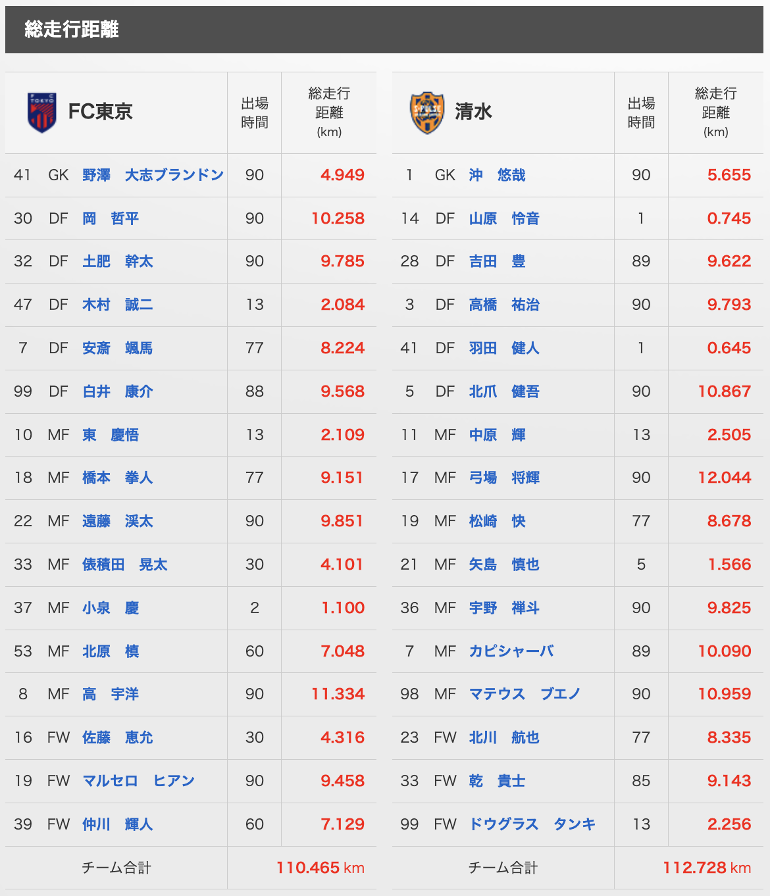Viewport: 770px width, 896px height.
Task: Select マテウス ブエノ player link
Action: (x=525, y=694)
